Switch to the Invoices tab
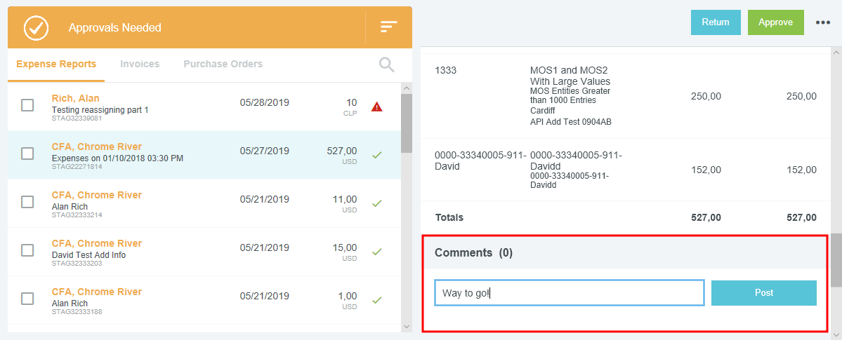Image resolution: width=842 pixels, height=340 pixels. [x=140, y=64]
